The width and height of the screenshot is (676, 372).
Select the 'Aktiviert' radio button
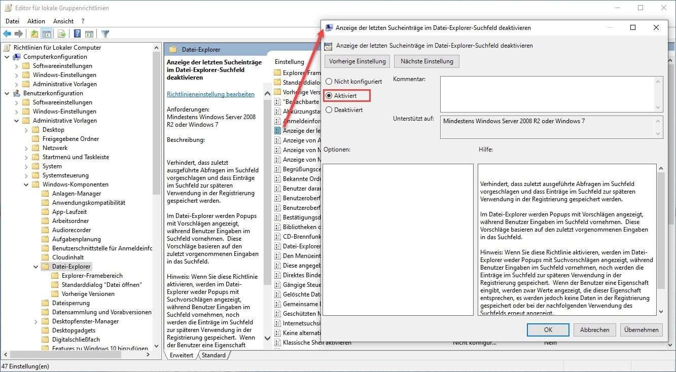point(330,95)
